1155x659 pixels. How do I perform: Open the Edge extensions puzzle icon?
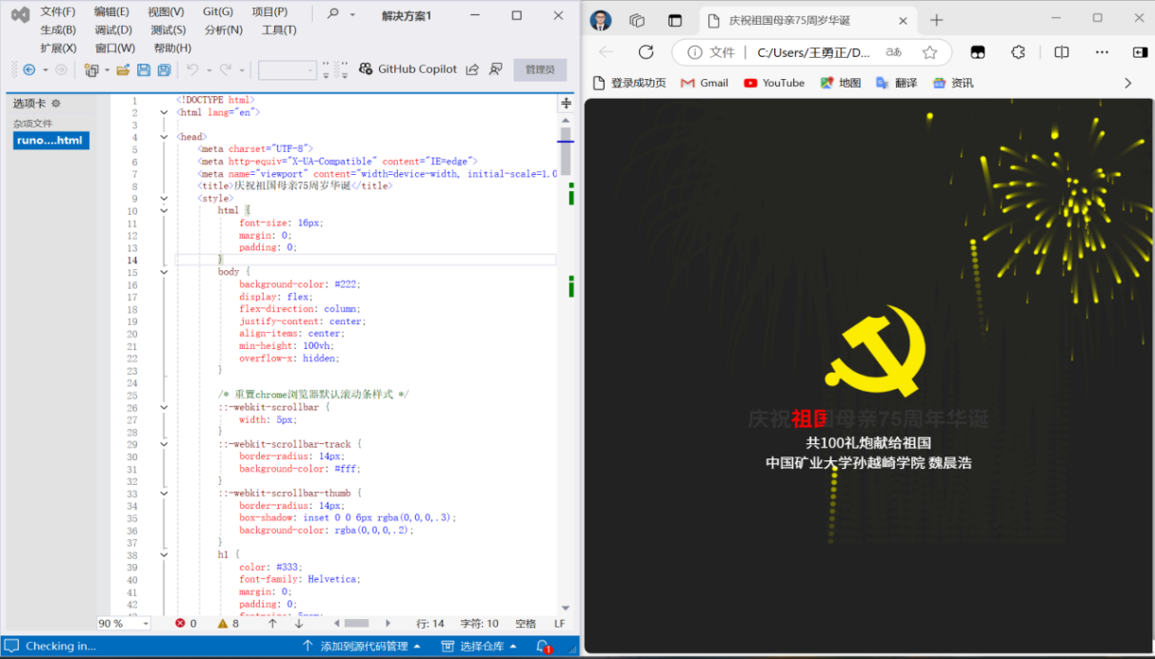pyautogui.click(x=1018, y=52)
